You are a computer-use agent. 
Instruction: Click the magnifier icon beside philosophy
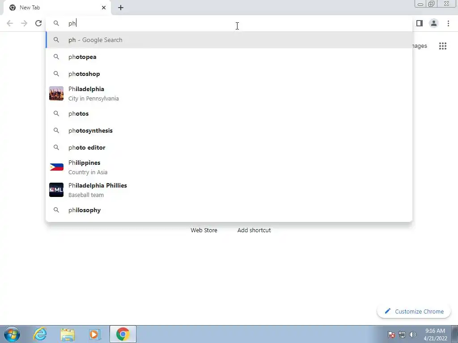tap(56, 210)
